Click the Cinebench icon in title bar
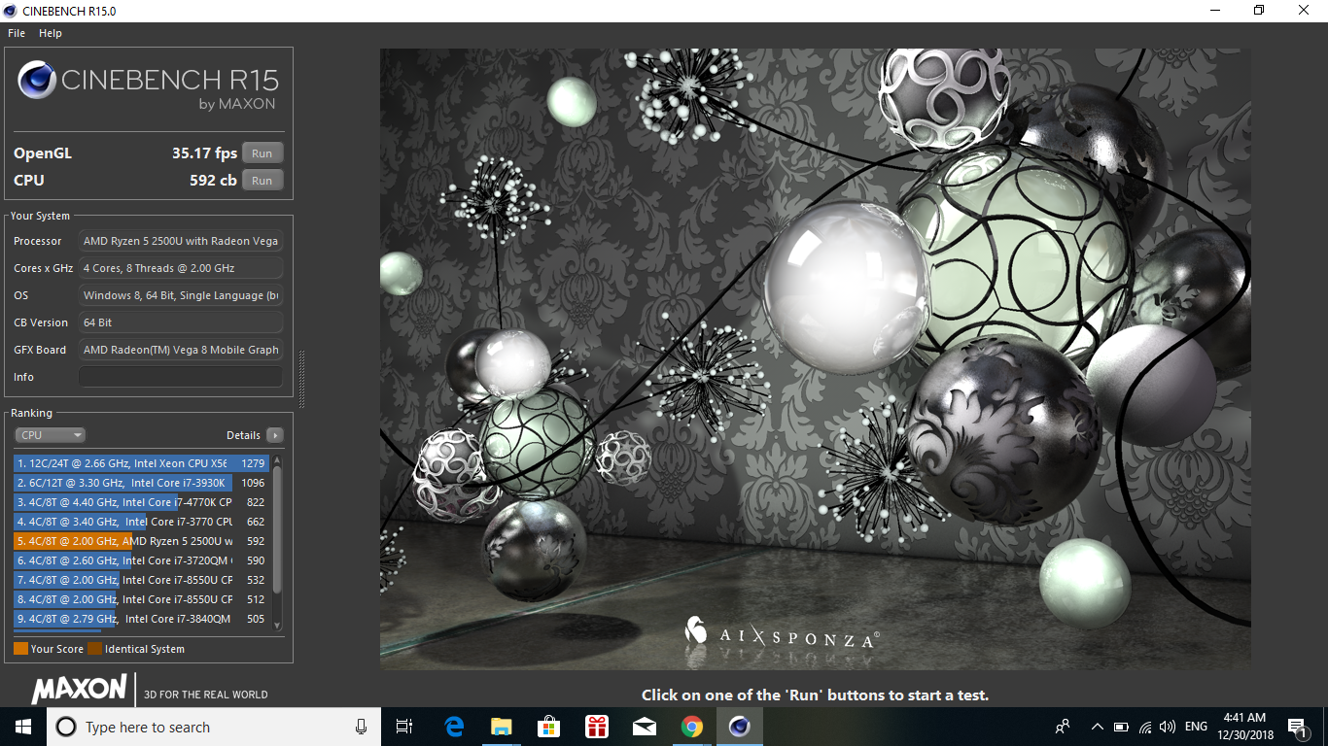1328x746 pixels. point(11,10)
